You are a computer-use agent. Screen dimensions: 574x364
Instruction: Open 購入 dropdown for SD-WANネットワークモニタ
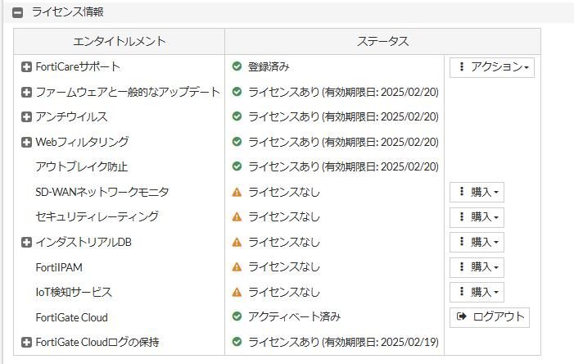[477, 193]
